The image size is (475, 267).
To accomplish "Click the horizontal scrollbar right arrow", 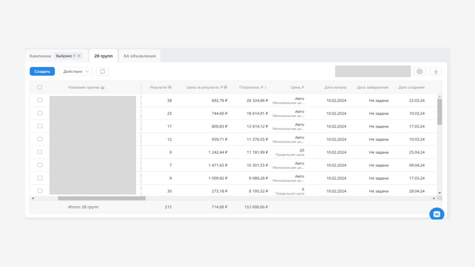I will click(434, 198).
